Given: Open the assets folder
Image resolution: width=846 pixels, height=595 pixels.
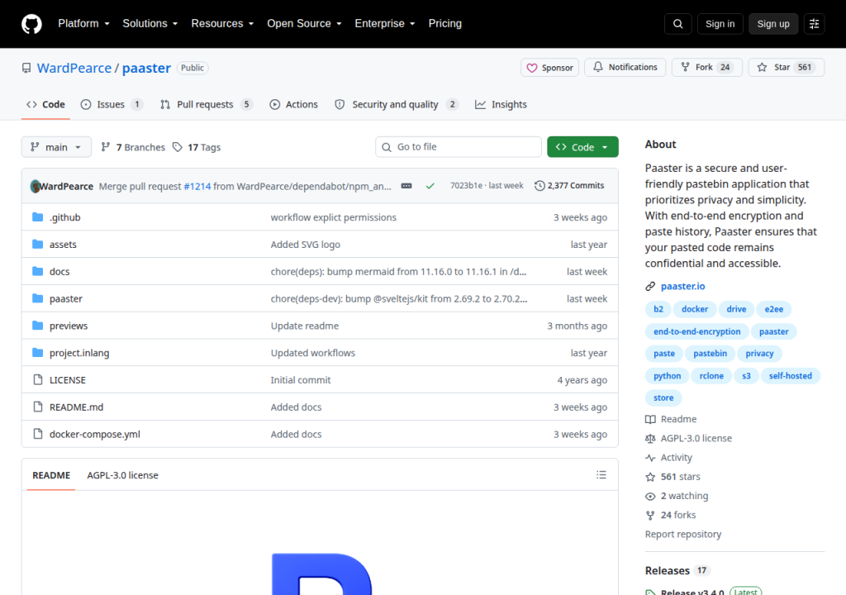Looking at the screenshot, I should [x=63, y=245].
